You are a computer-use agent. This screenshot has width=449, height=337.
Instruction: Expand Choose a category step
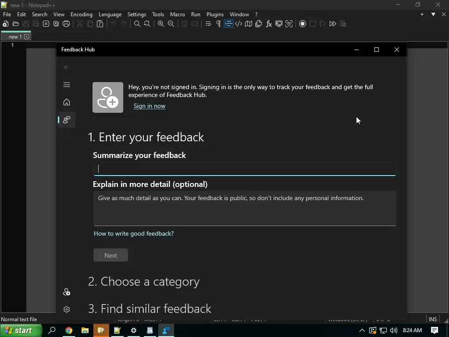144,282
